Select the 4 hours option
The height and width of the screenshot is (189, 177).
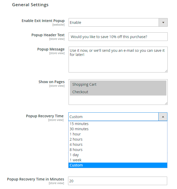coord(76,144)
